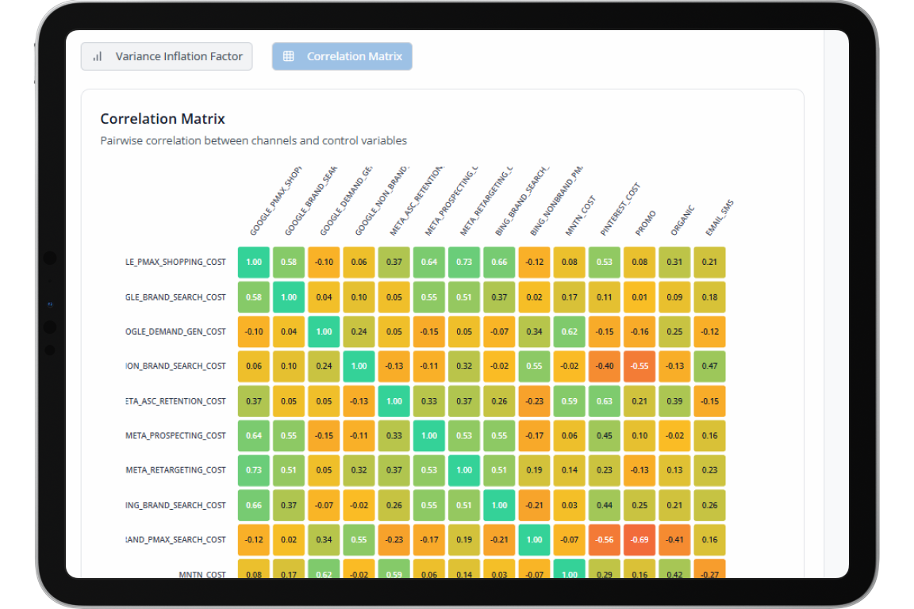The image size is (914, 609).
Task: Click the ORGANIC column header
Action: click(682, 220)
